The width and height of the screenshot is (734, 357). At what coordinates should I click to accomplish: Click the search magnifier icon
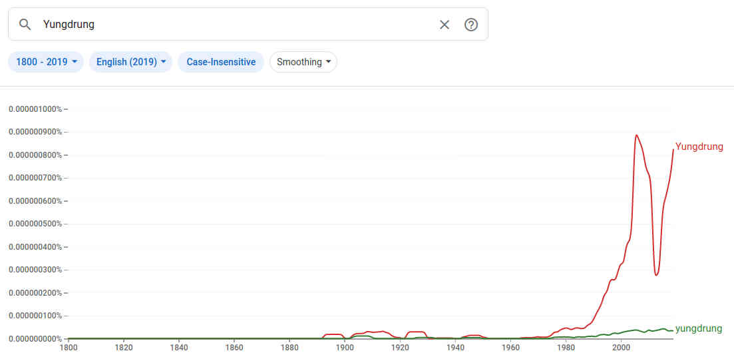coord(25,25)
